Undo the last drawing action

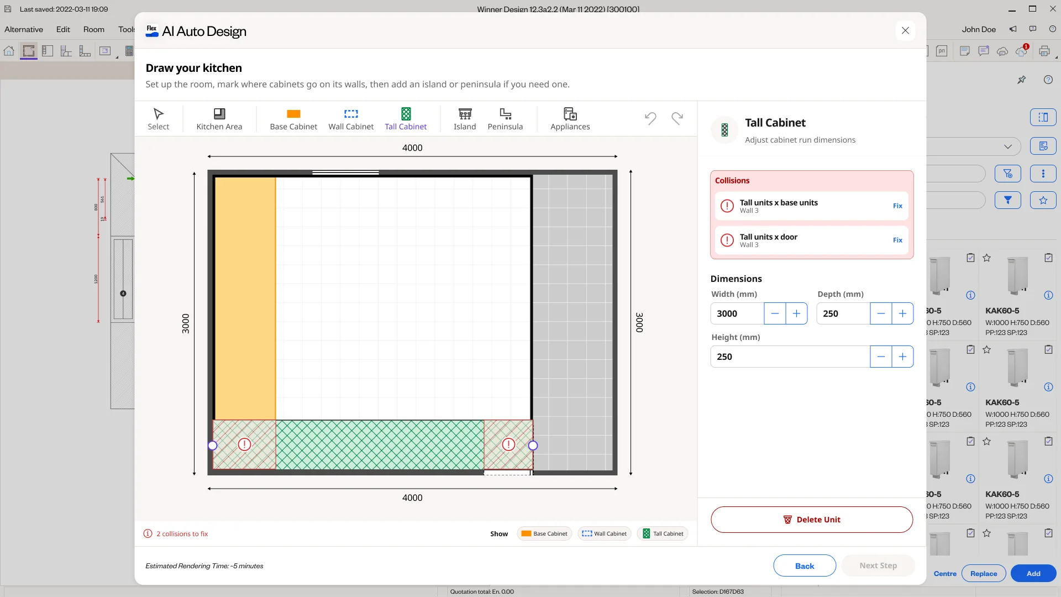(x=650, y=118)
